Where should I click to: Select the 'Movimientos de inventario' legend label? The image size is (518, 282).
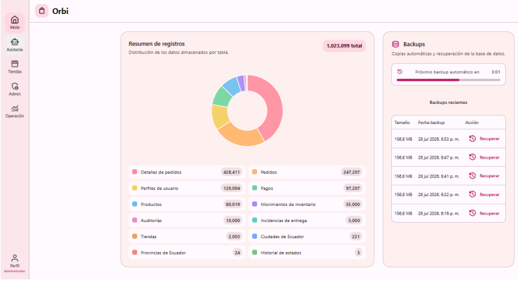click(x=288, y=205)
